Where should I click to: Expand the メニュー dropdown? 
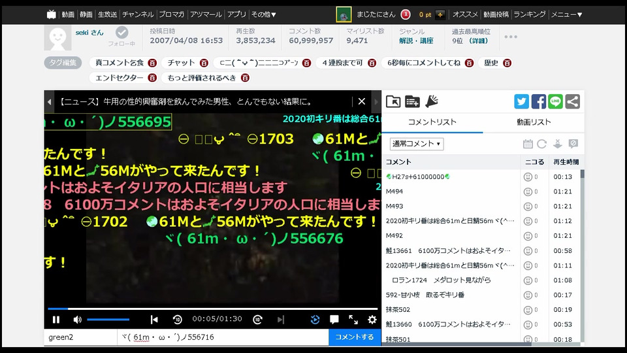point(567,14)
